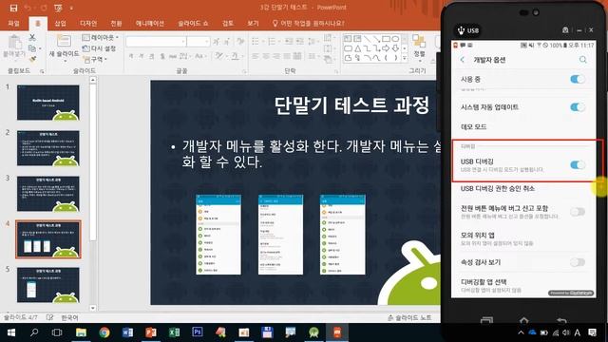Tap the 디버깅할 앱 선택 entry

point(523,285)
